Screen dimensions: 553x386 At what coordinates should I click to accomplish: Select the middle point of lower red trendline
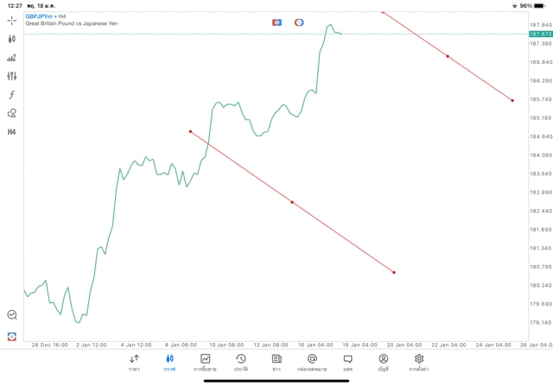[292, 202]
